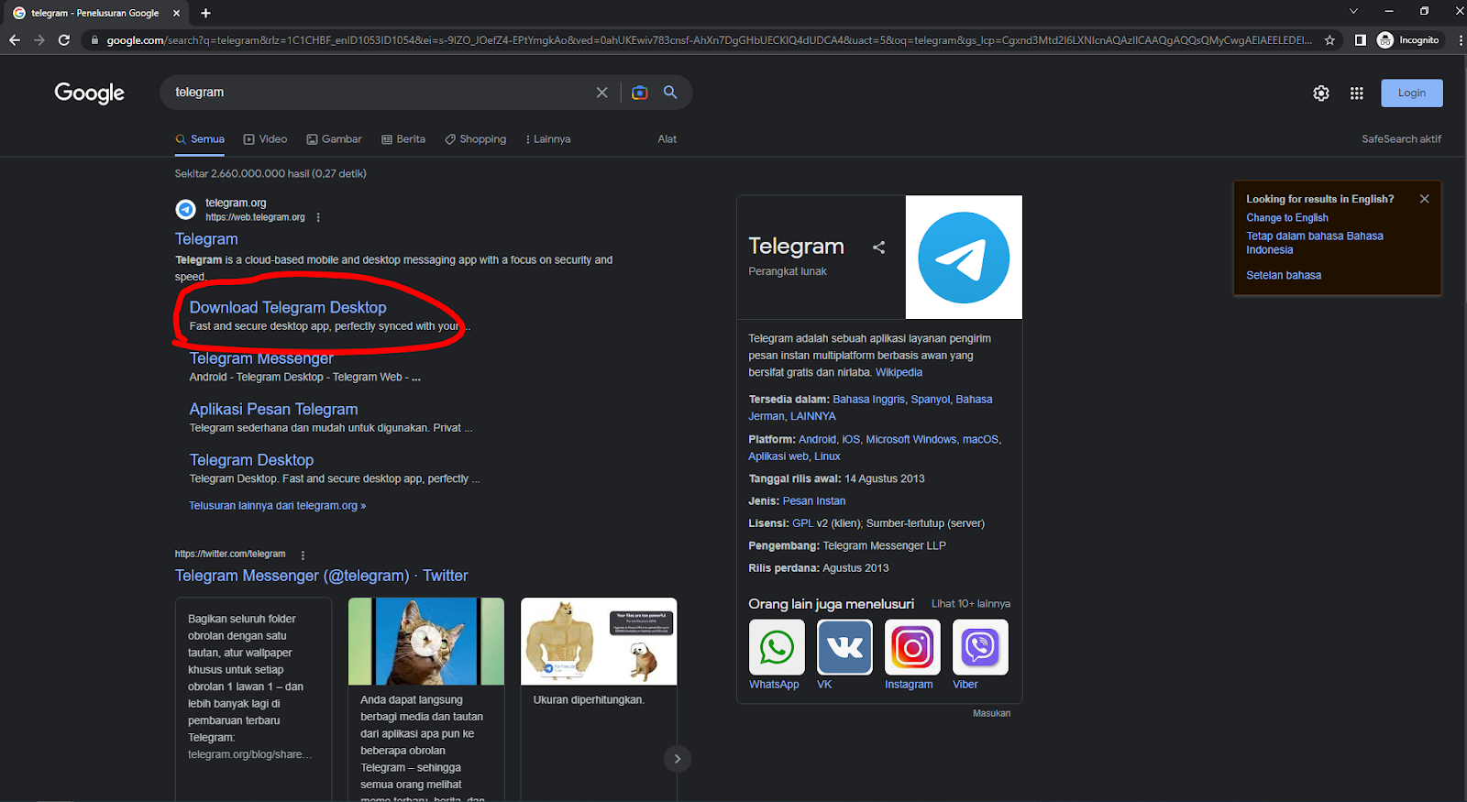Open the doge meme tweet image

(599, 642)
